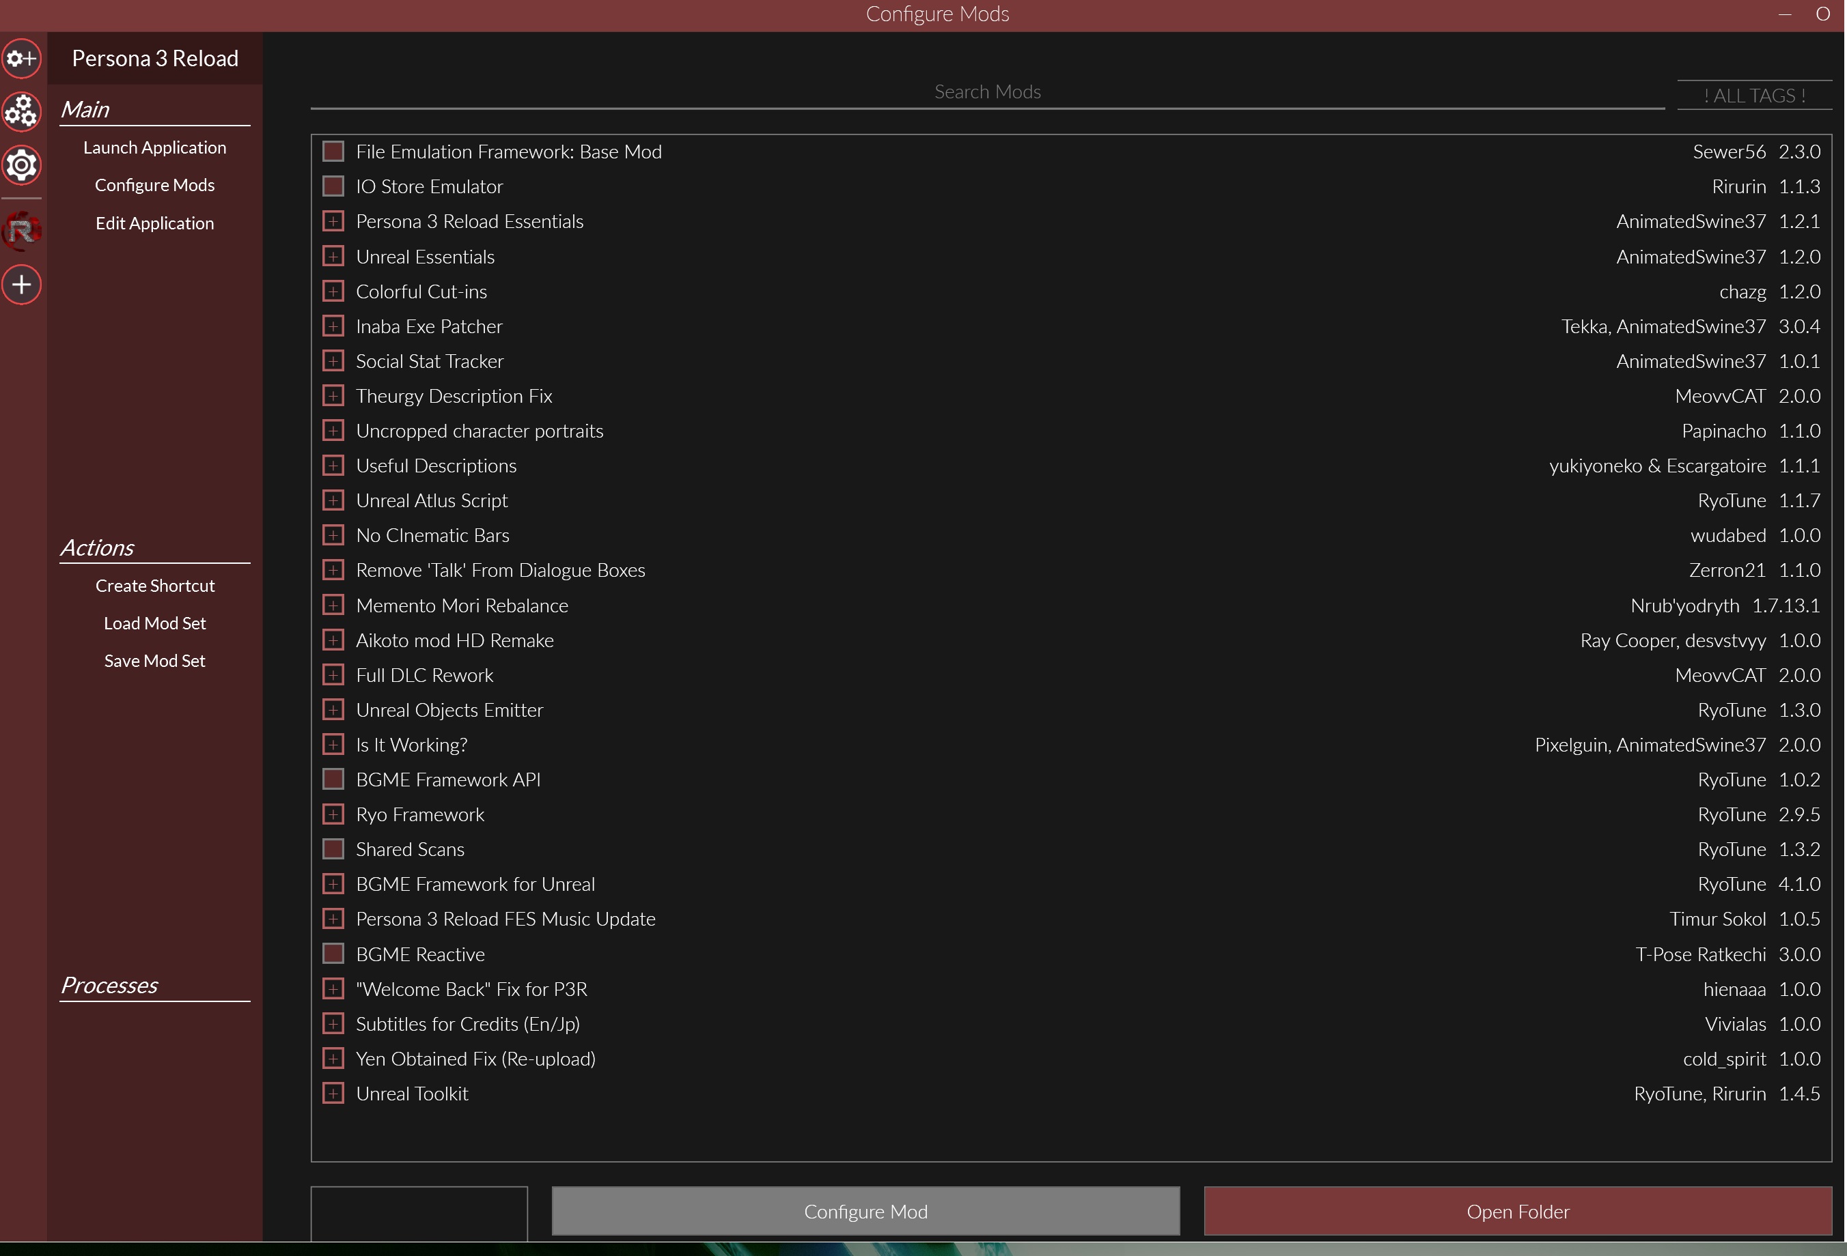Toggle Social Stat Tracker checkbox
The image size is (1847, 1256).
click(333, 360)
